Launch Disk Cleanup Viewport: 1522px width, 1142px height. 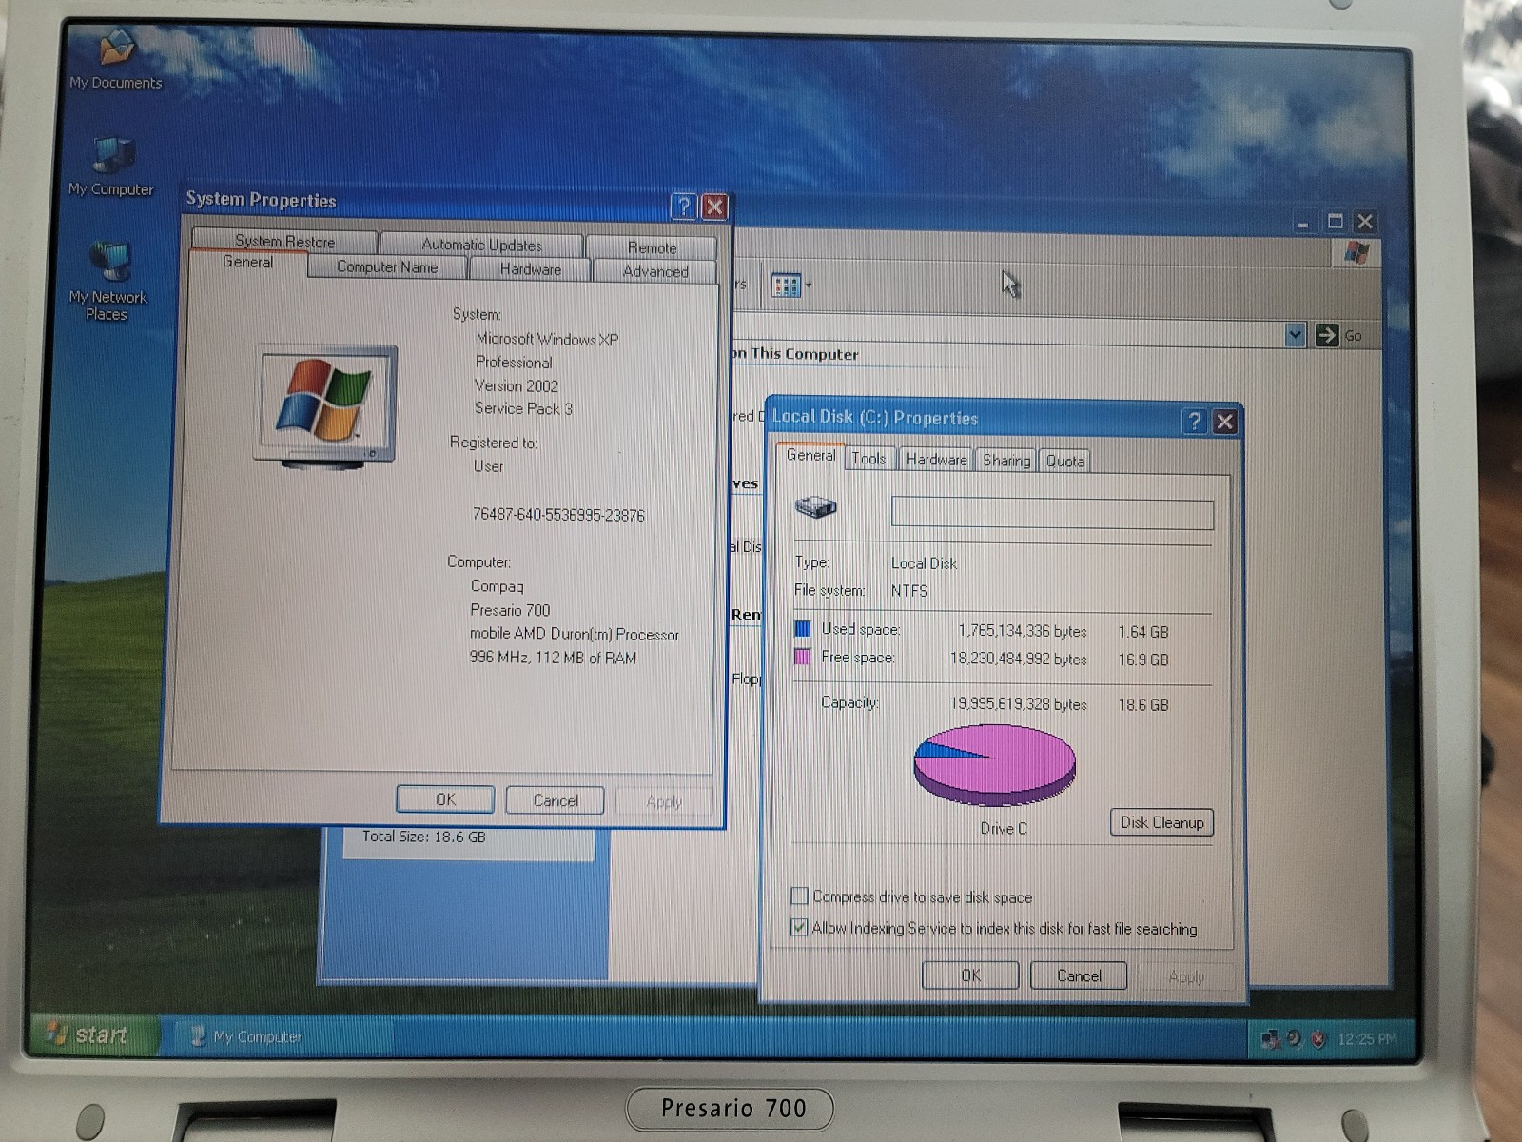1161,822
